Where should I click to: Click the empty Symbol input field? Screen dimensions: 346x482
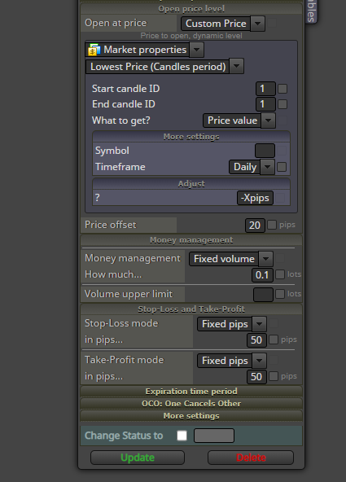click(265, 151)
